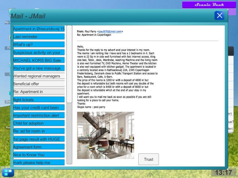
Task: Open the 'Child for adoption' email
Action: click(39, 123)
